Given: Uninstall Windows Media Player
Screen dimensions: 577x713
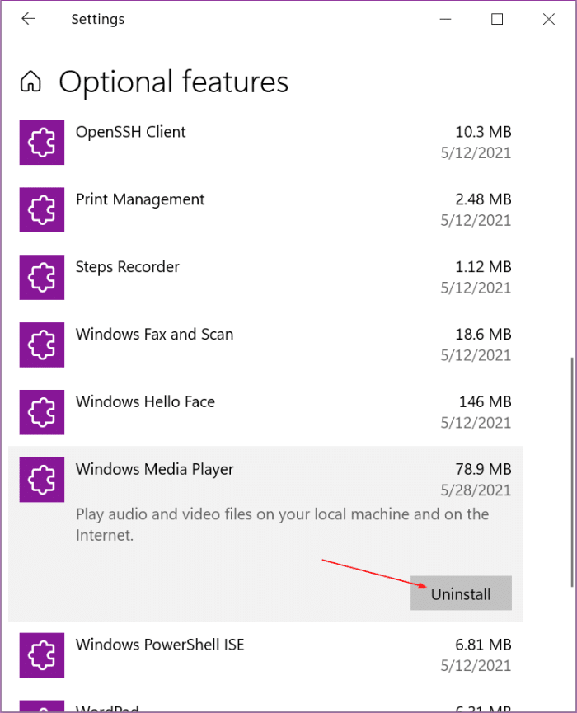Looking at the screenshot, I should (x=461, y=593).
